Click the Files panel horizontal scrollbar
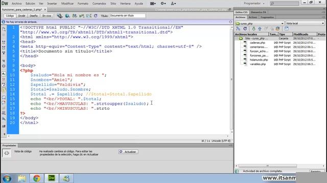Viewport: 327px width, 183px height. (x=268, y=166)
